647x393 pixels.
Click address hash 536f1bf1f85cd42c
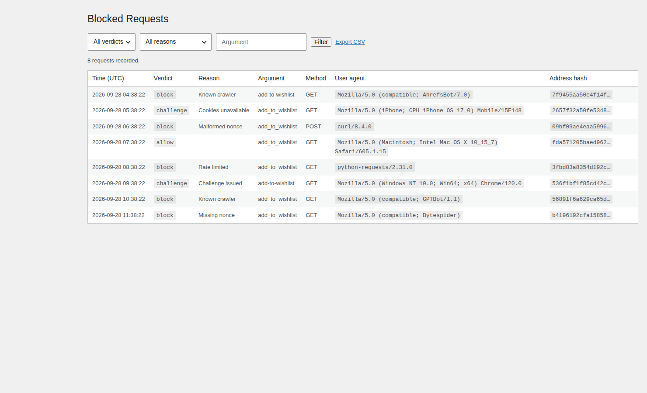(581, 183)
